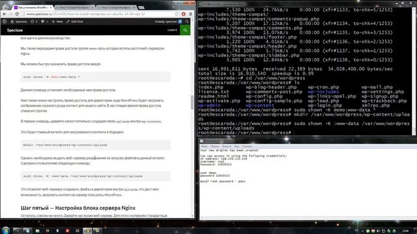Screen dimensions: 417x234
Task: Click the sudo chown -R demo:www-data code block
Action: (x=96, y=77)
